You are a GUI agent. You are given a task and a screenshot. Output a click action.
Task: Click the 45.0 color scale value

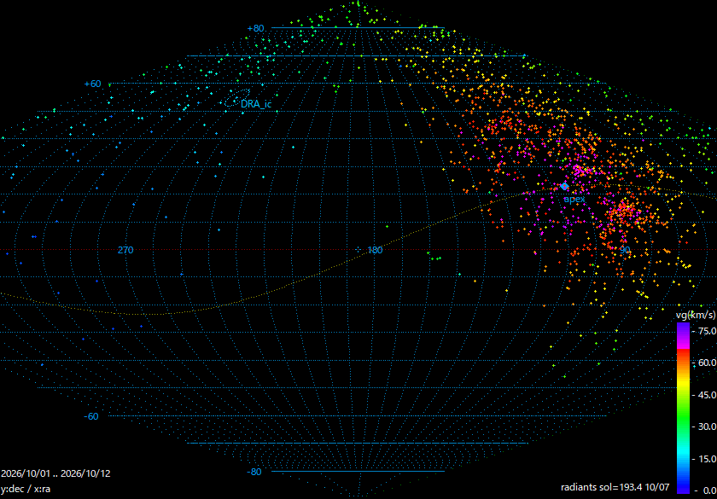pos(707,394)
